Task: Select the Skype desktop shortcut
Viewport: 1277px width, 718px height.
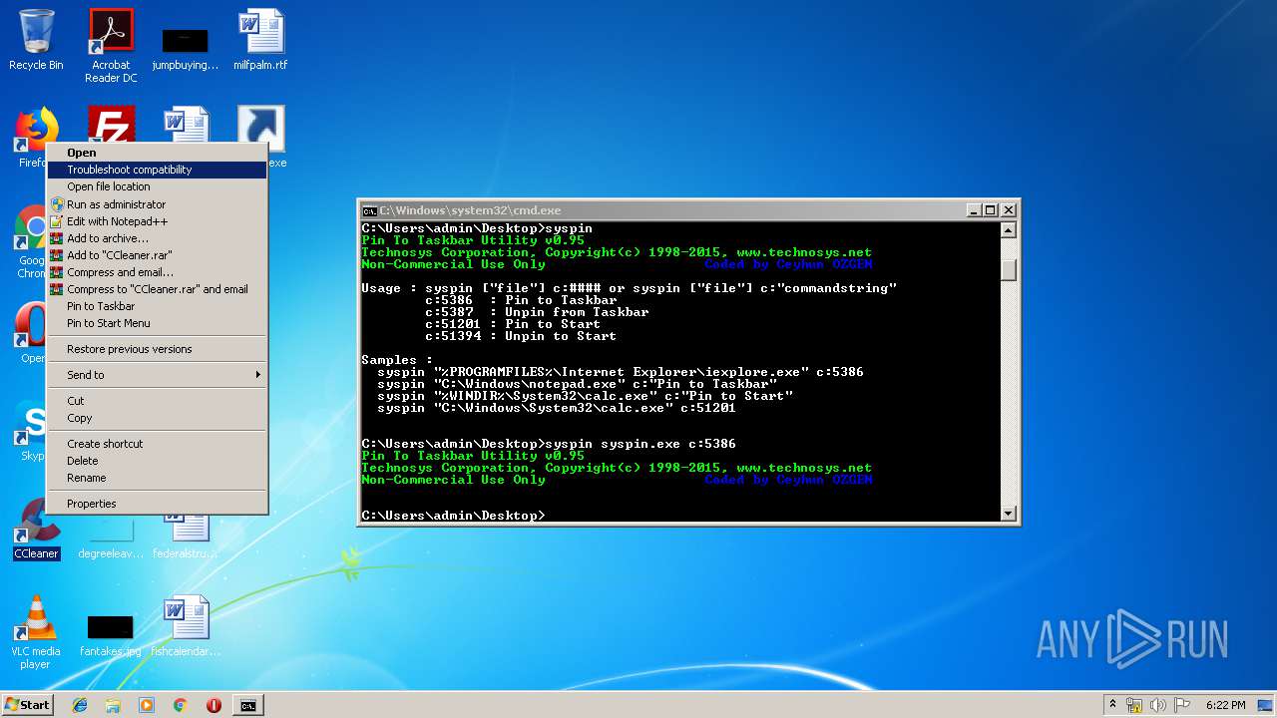Action: tap(33, 431)
